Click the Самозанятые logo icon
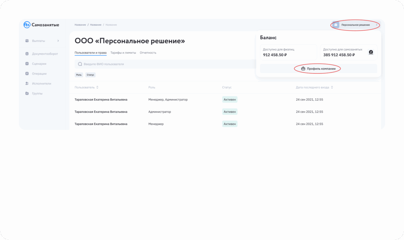 tap(27, 25)
